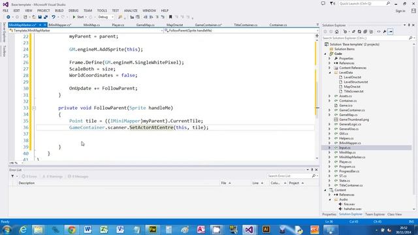The image size is (418, 235).
Task: Open the BUILD menu
Action: tap(59, 10)
